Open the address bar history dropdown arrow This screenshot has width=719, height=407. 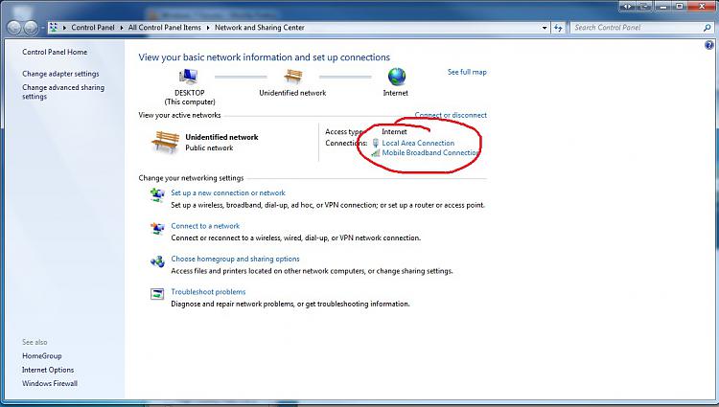point(545,28)
